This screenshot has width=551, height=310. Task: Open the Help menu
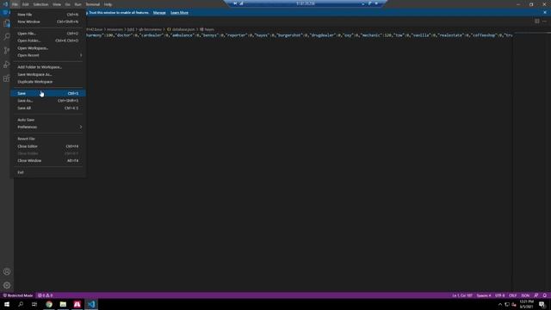pyautogui.click(x=108, y=4)
